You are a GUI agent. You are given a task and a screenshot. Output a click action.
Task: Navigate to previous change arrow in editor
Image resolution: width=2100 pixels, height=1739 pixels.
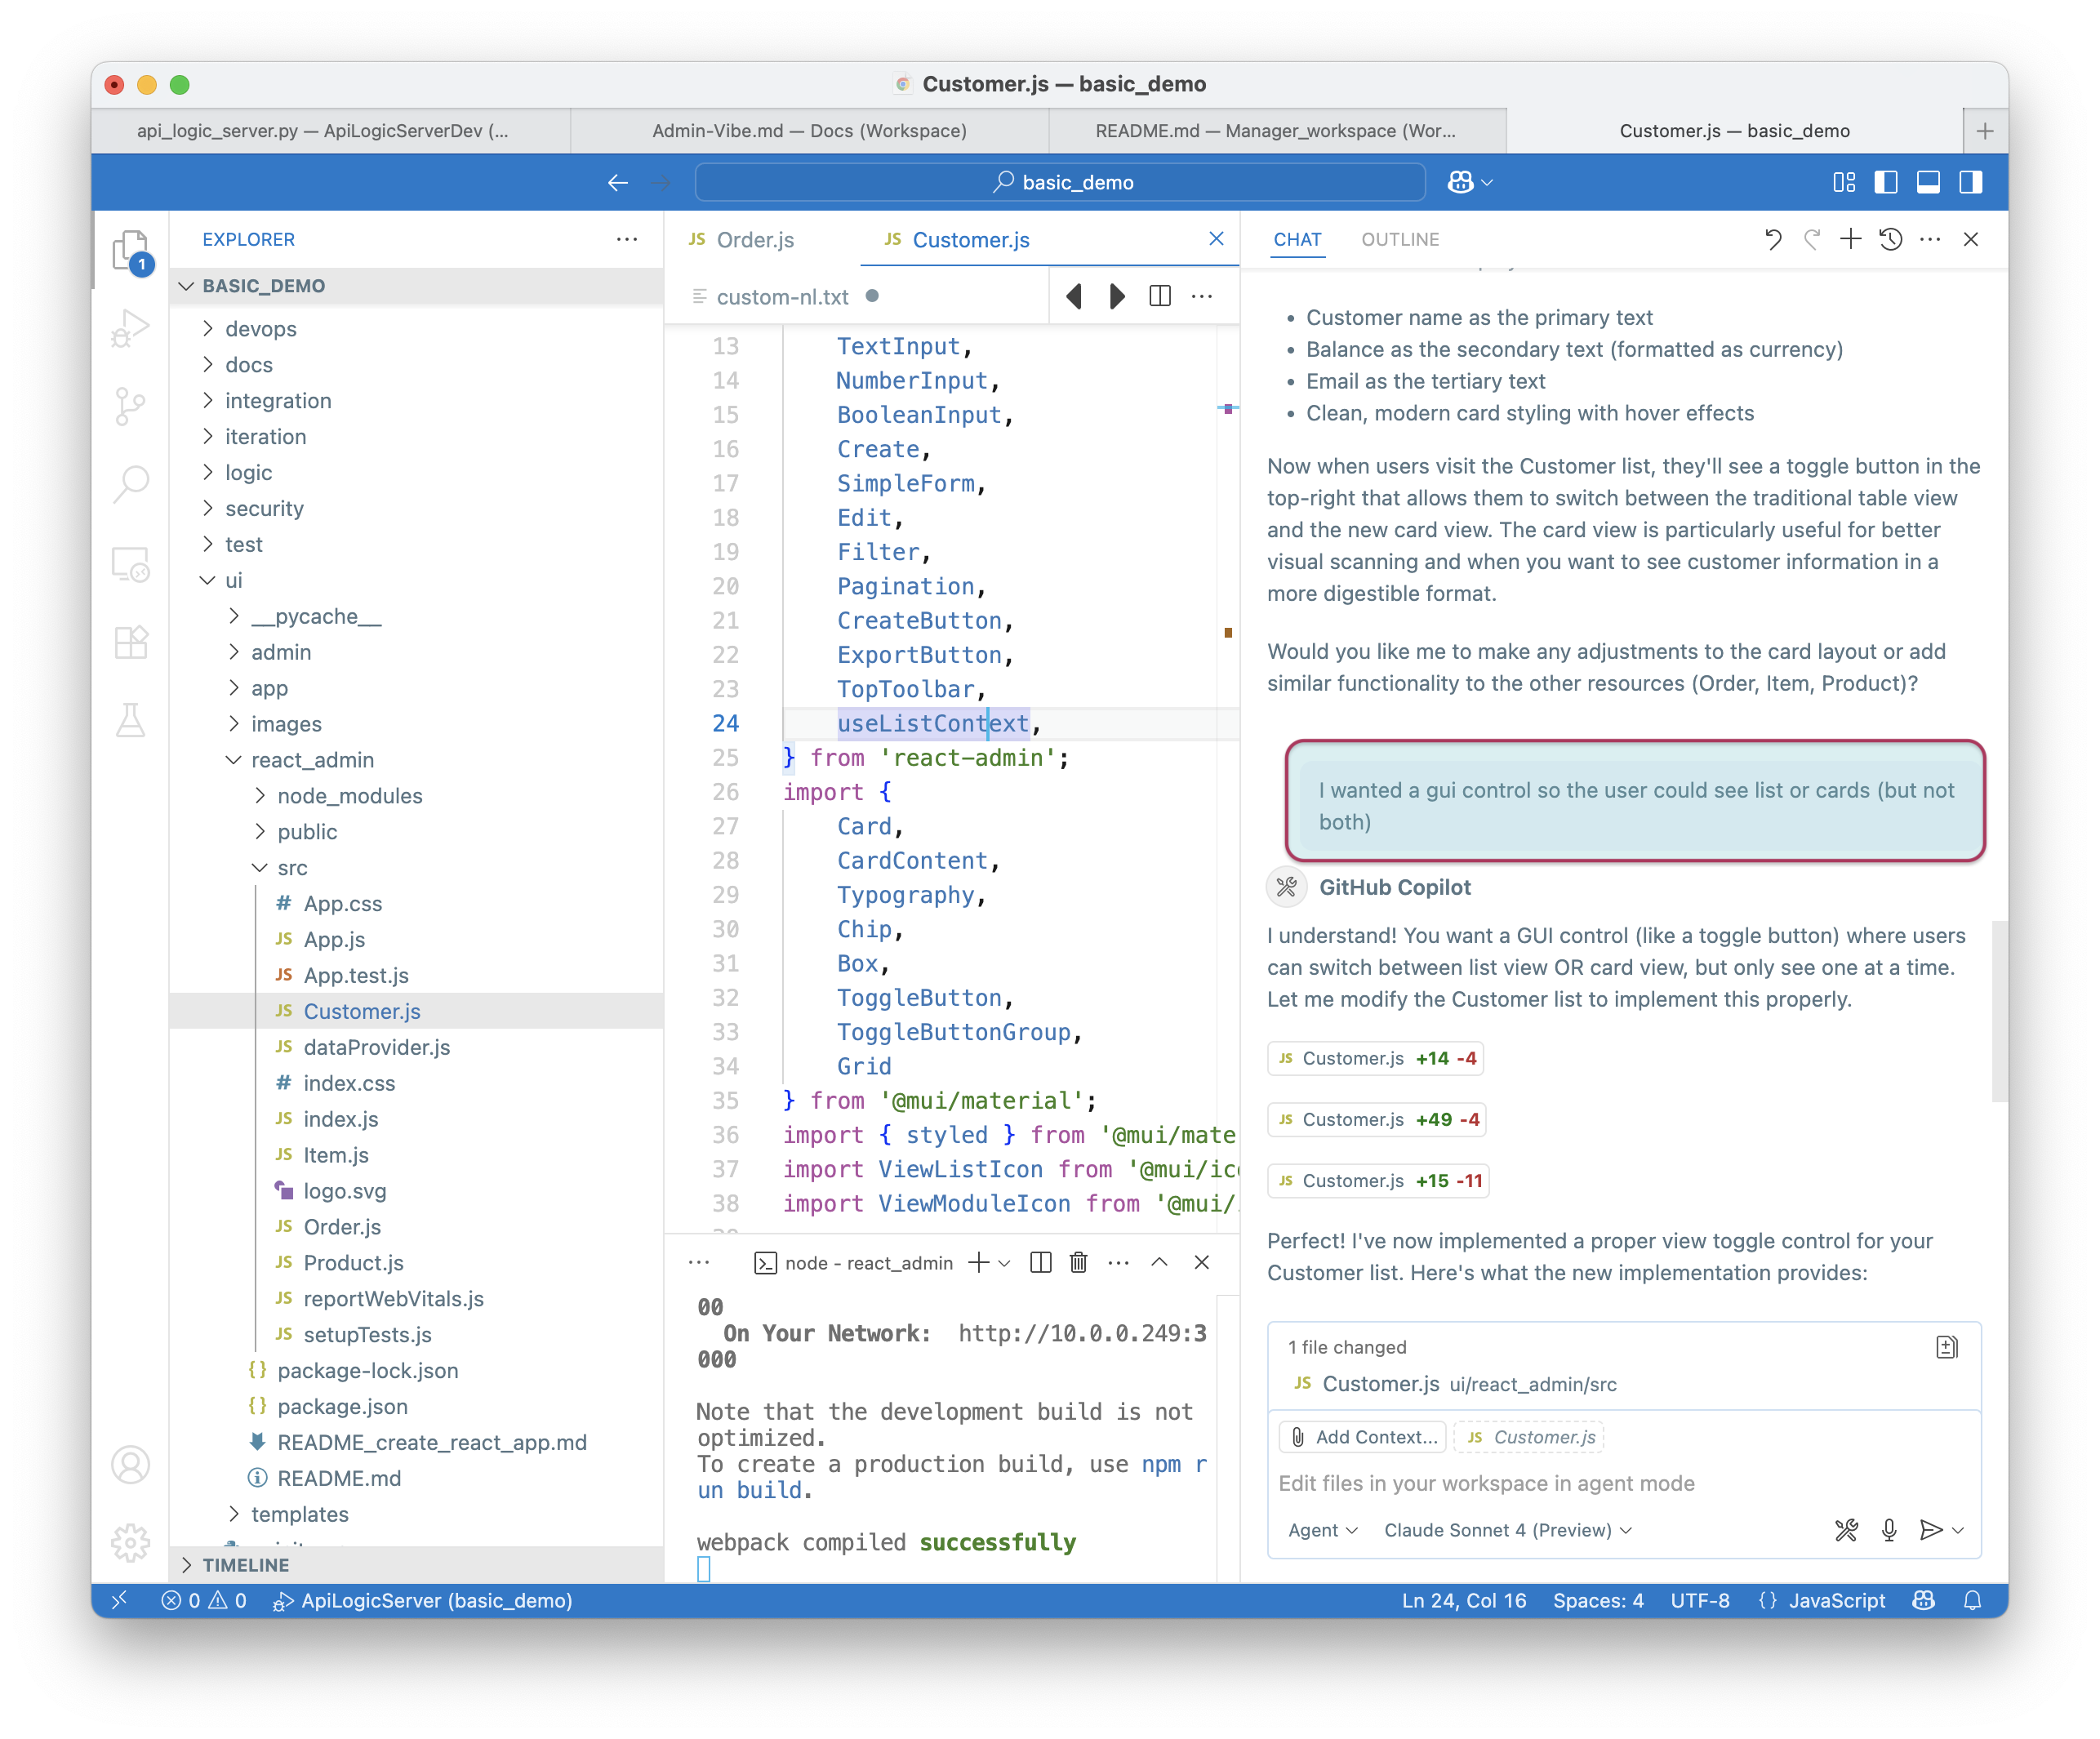(x=1074, y=296)
